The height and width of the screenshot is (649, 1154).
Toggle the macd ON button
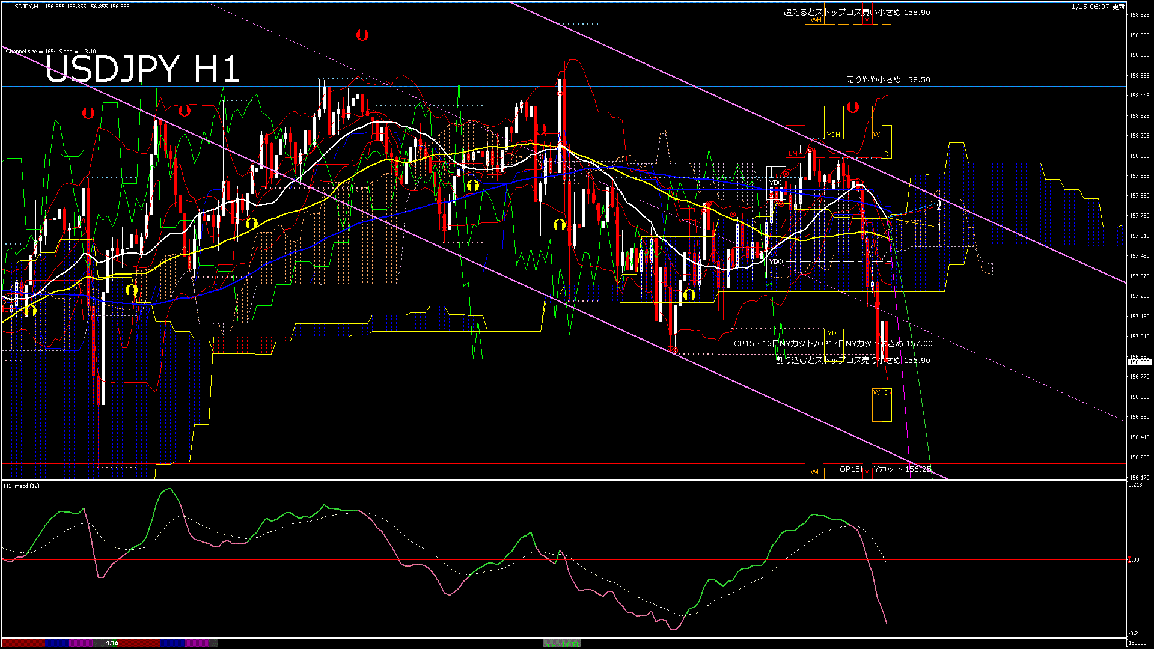point(562,644)
